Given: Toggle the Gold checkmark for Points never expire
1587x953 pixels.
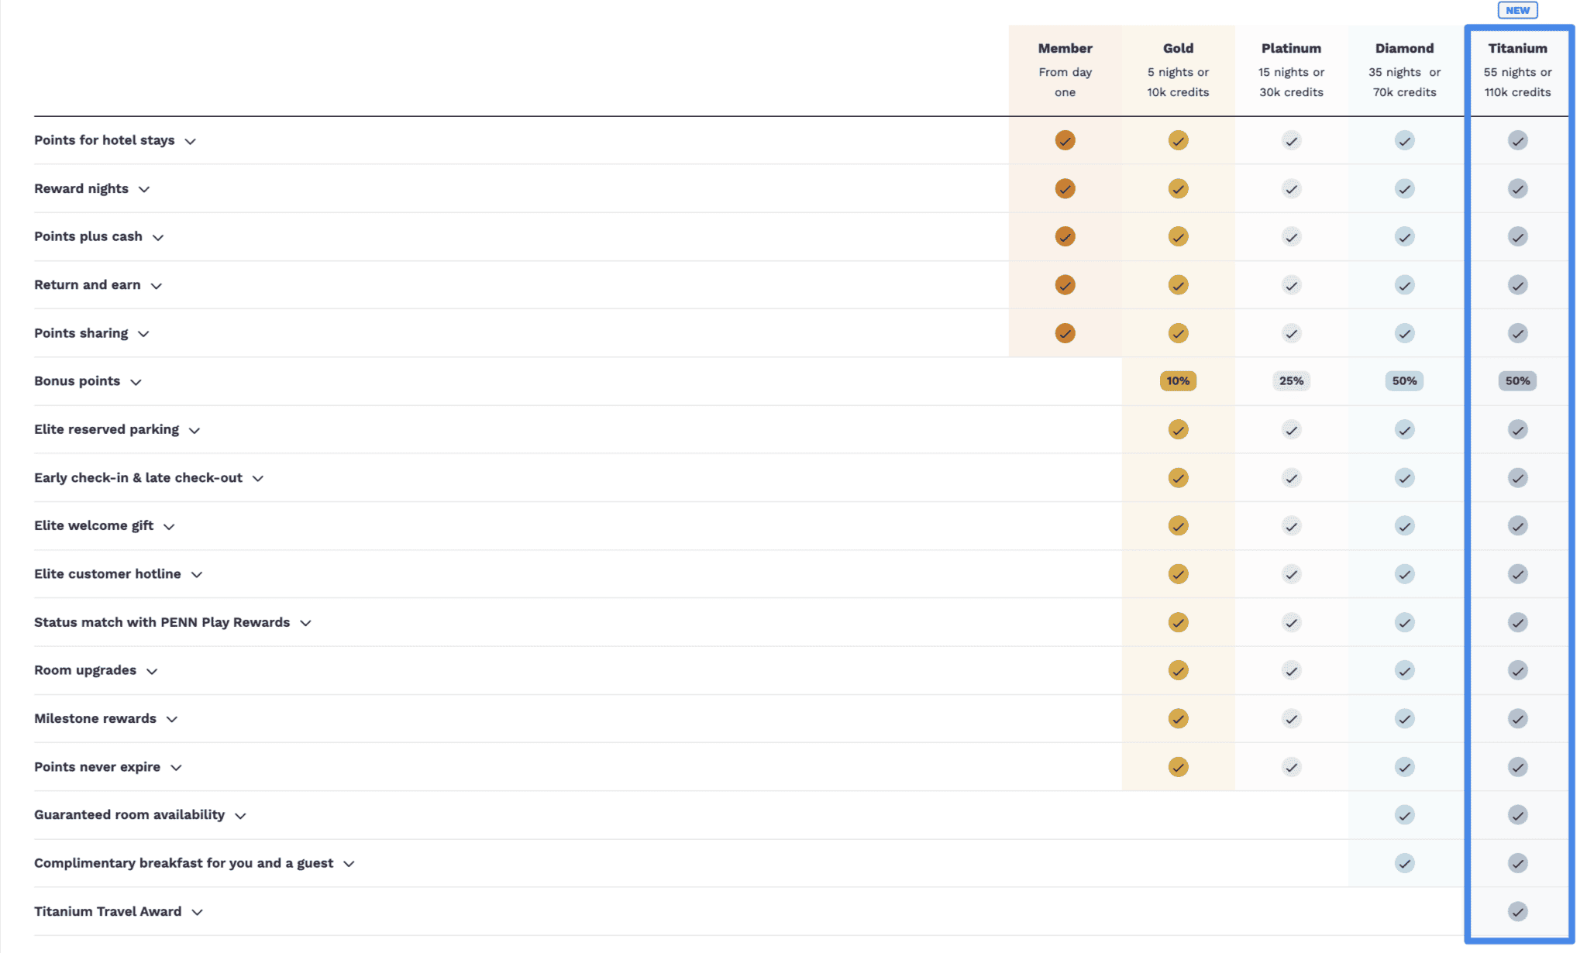Looking at the screenshot, I should coord(1177,766).
